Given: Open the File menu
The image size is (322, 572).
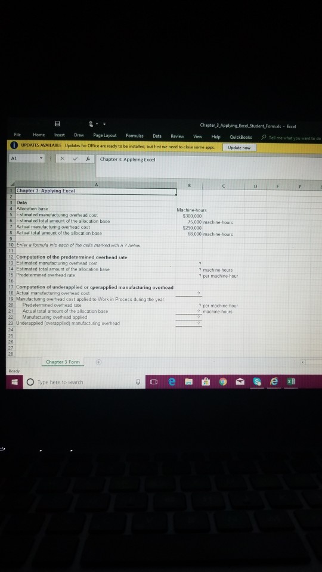Looking at the screenshot, I should (17, 135).
